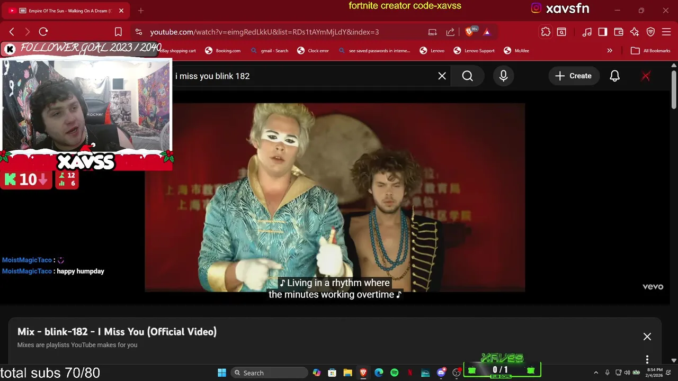Screen dimensions: 678x381
Task: Close the Mix playlist panel
Action: click(x=647, y=337)
